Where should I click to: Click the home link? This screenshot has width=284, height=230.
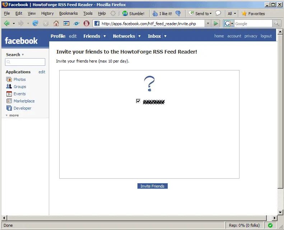pos(219,36)
